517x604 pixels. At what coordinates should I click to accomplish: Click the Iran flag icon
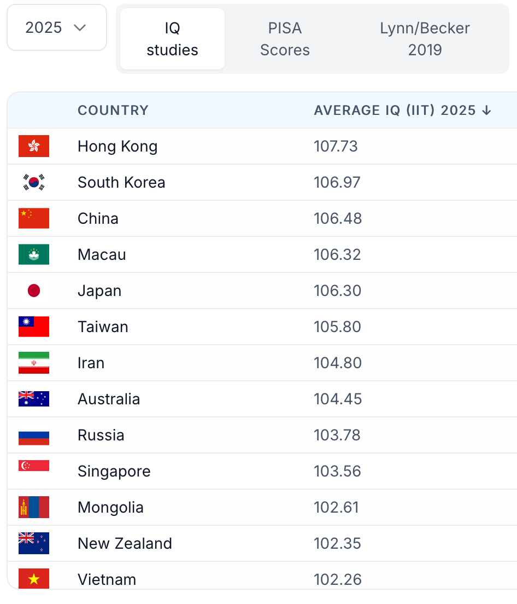point(34,363)
